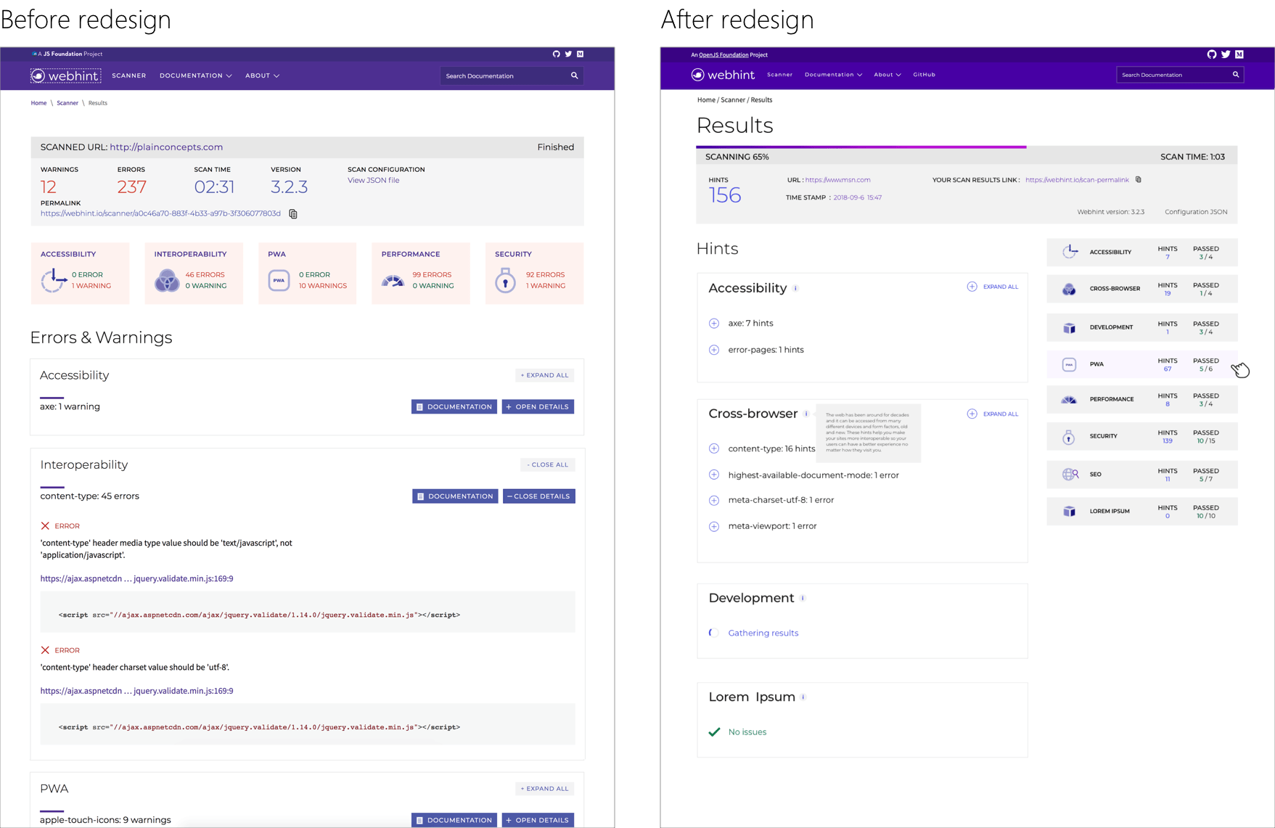Open Medium icon in Before redesign header
Image resolution: width=1275 pixels, height=828 pixels.
[580, 54]
